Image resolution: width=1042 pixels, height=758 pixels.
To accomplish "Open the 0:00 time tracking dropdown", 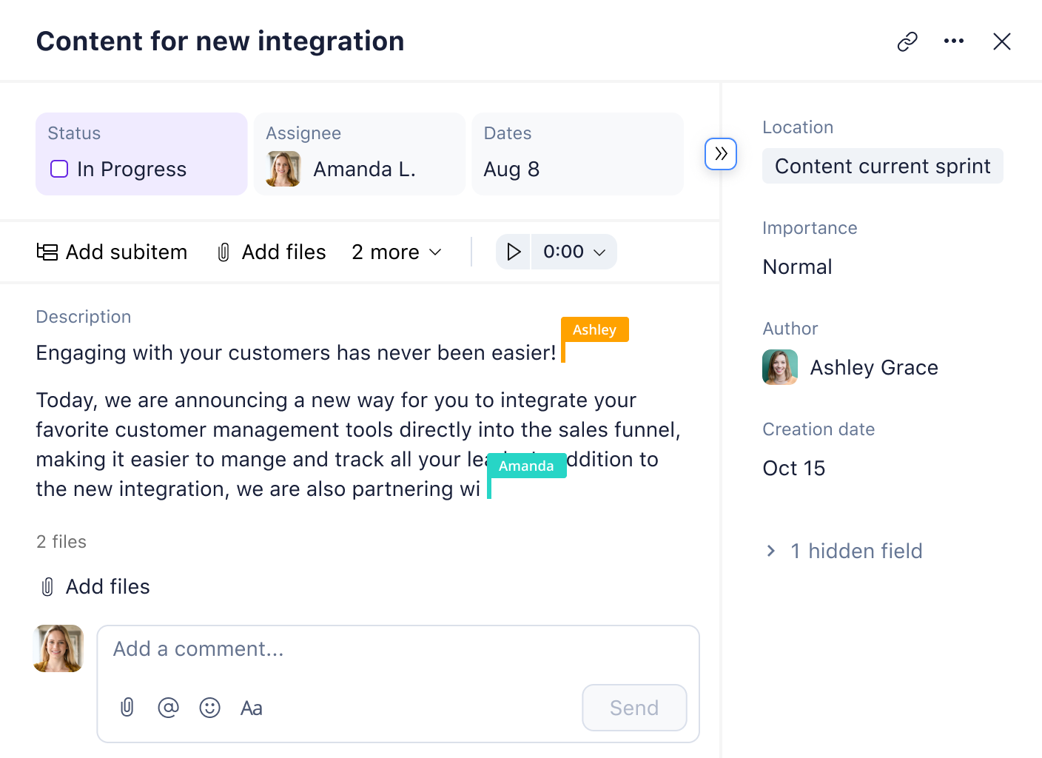I will [x=574, y=252].
